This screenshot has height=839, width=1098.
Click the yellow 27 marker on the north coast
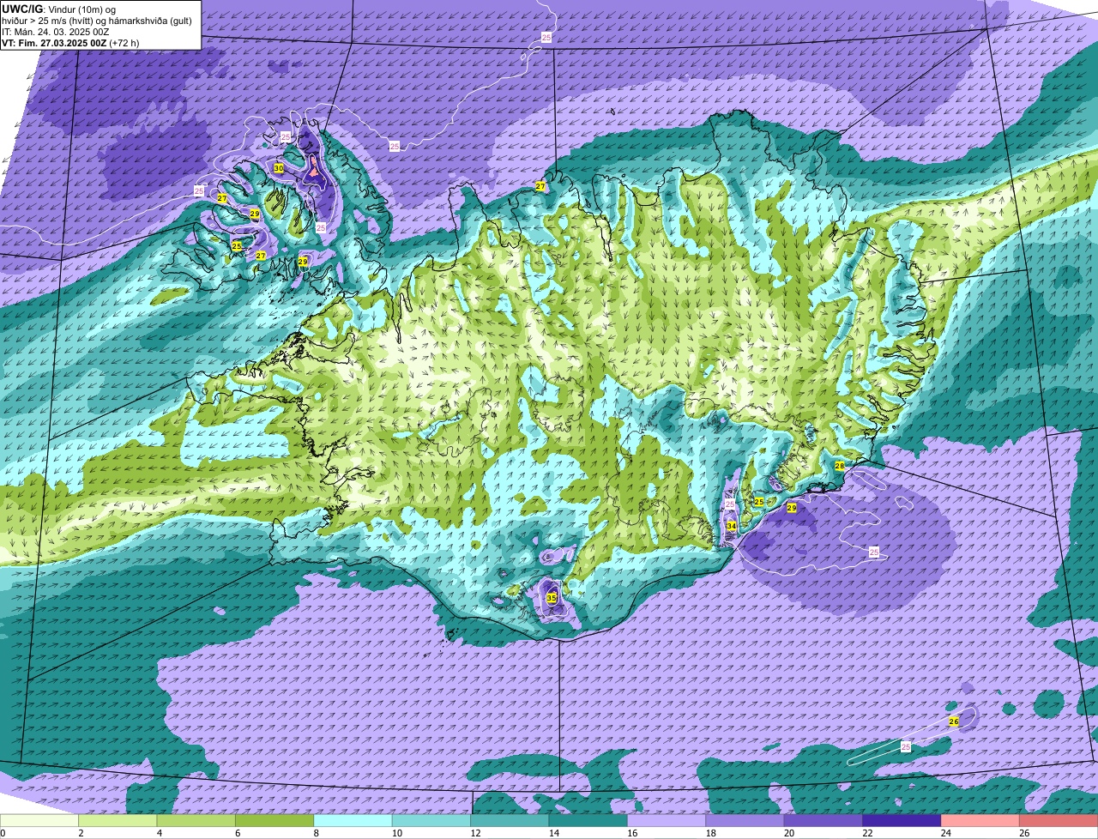540,186
